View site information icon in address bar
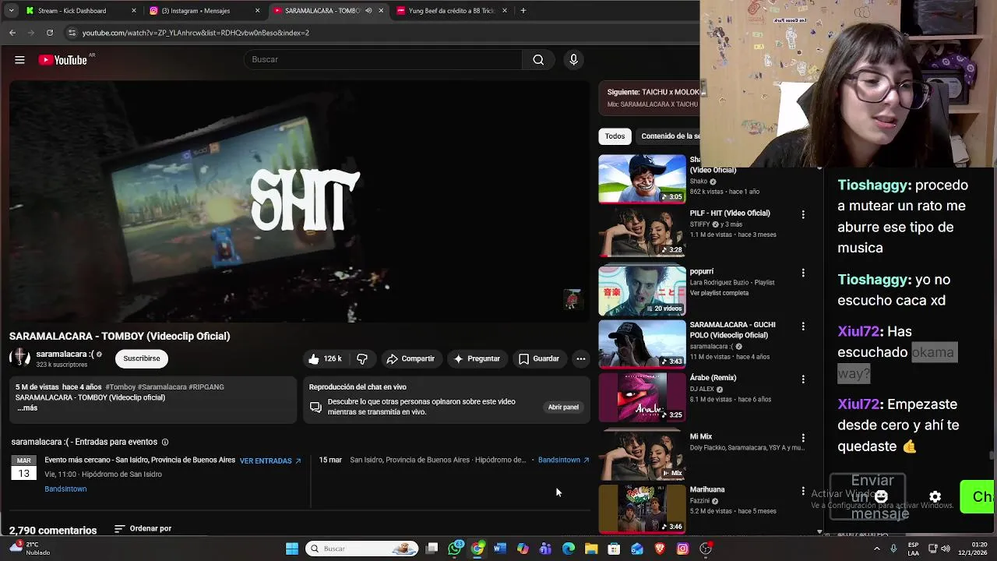This screenshot has height=561, width=997. tap(72, 33)
